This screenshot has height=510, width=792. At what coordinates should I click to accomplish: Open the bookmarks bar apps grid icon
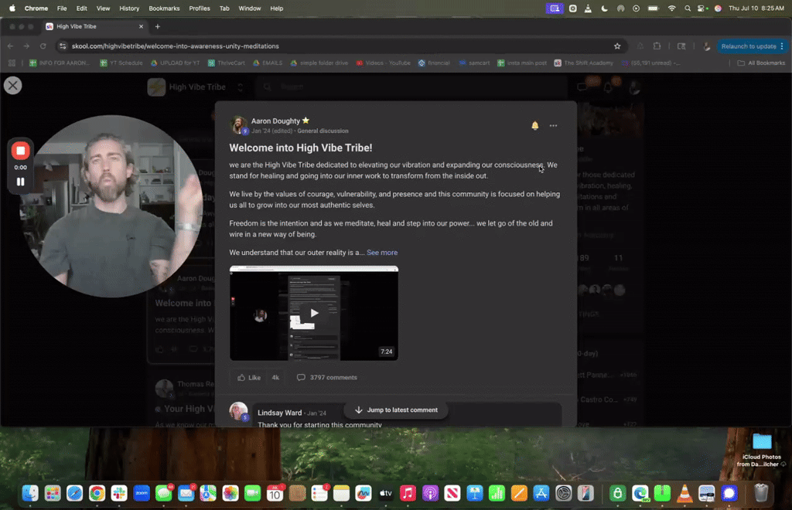pyautogui.click(x=12, y=63)
